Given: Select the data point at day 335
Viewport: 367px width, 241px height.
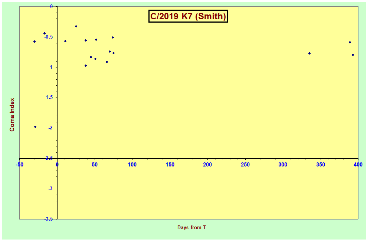Looking at the screenshot, I should [x=309, y=53].
